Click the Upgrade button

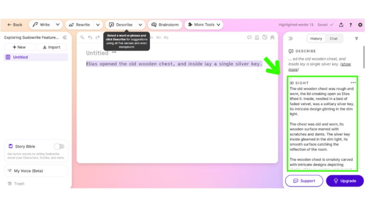pos(345,181)
